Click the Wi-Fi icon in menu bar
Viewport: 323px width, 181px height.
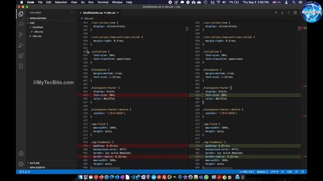(219, 2)
